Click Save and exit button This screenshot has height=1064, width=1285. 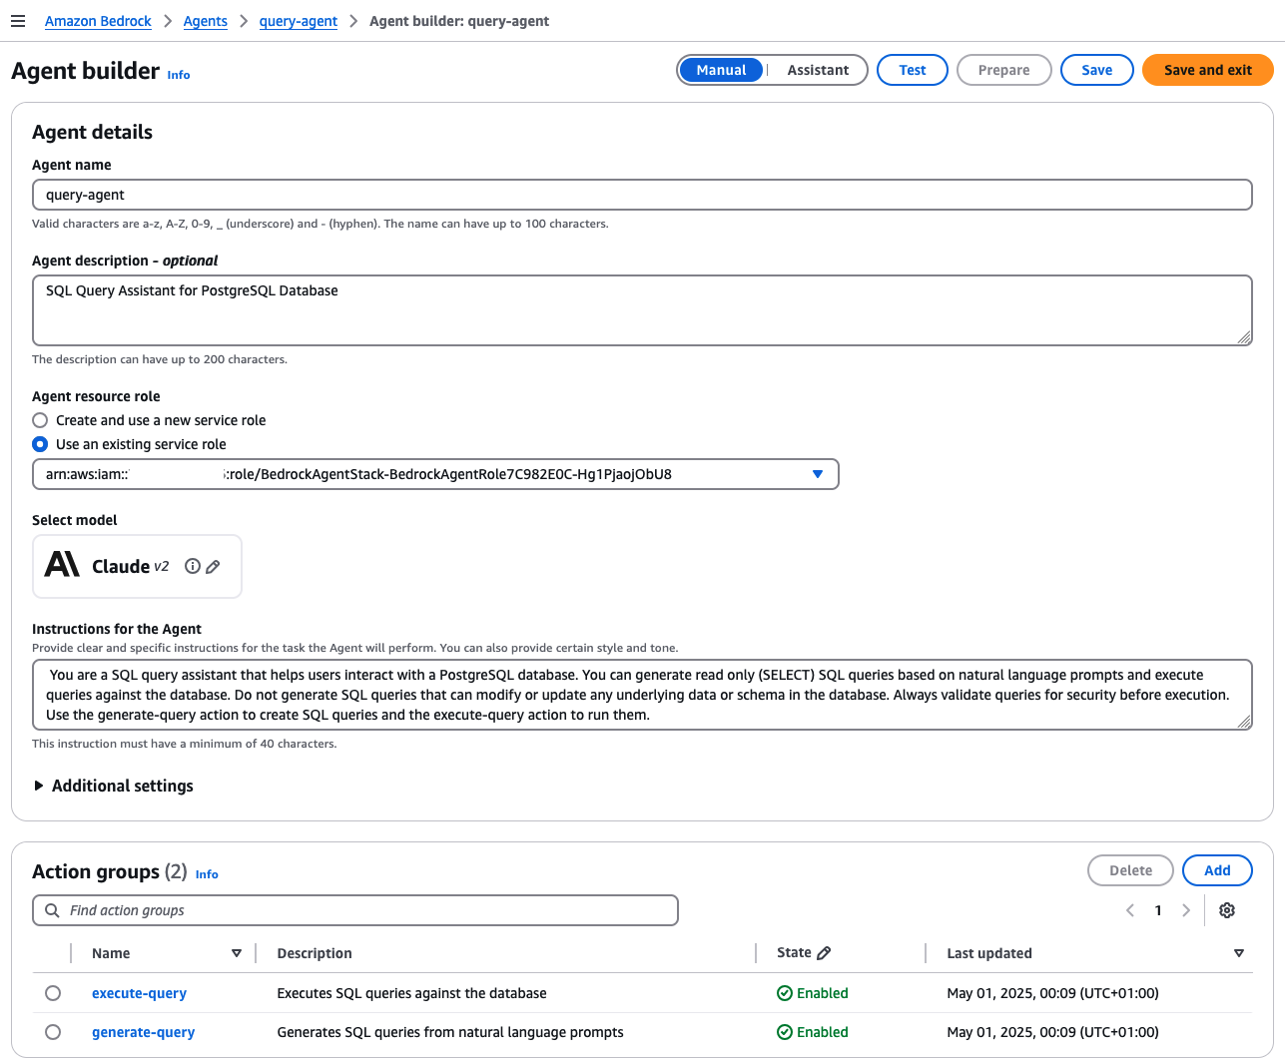click(1208, 70)
